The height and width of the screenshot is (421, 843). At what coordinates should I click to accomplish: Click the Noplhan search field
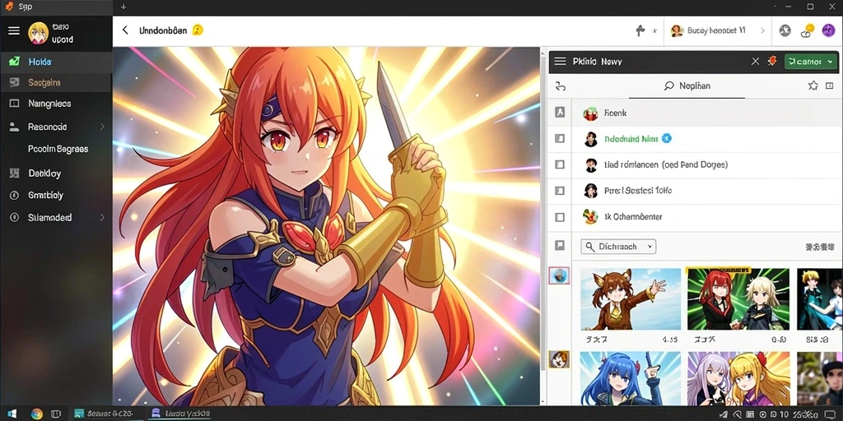pos(687,86)
